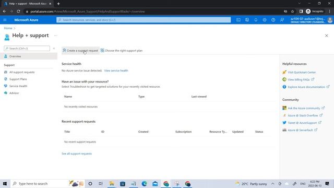The height and width of the screenshot is (188, 334).
Task: Open Microsoft Edge from the taskbar
Action: click(145, 184)
